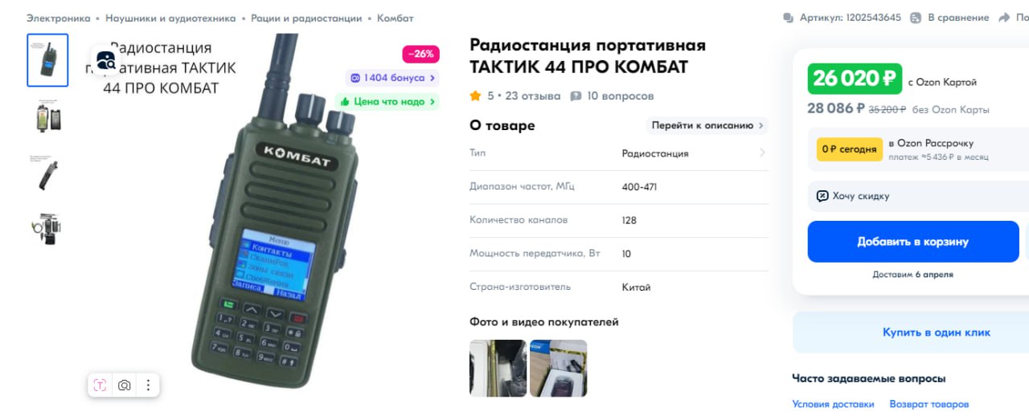Click the text recognition icon below image
The width and height of the screenshot is (1029, 420).
[100, 385]
